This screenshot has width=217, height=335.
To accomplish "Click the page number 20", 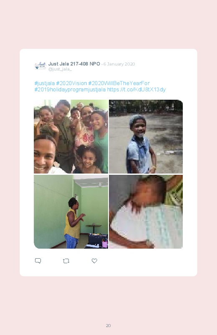I will [x=108, y=325].
